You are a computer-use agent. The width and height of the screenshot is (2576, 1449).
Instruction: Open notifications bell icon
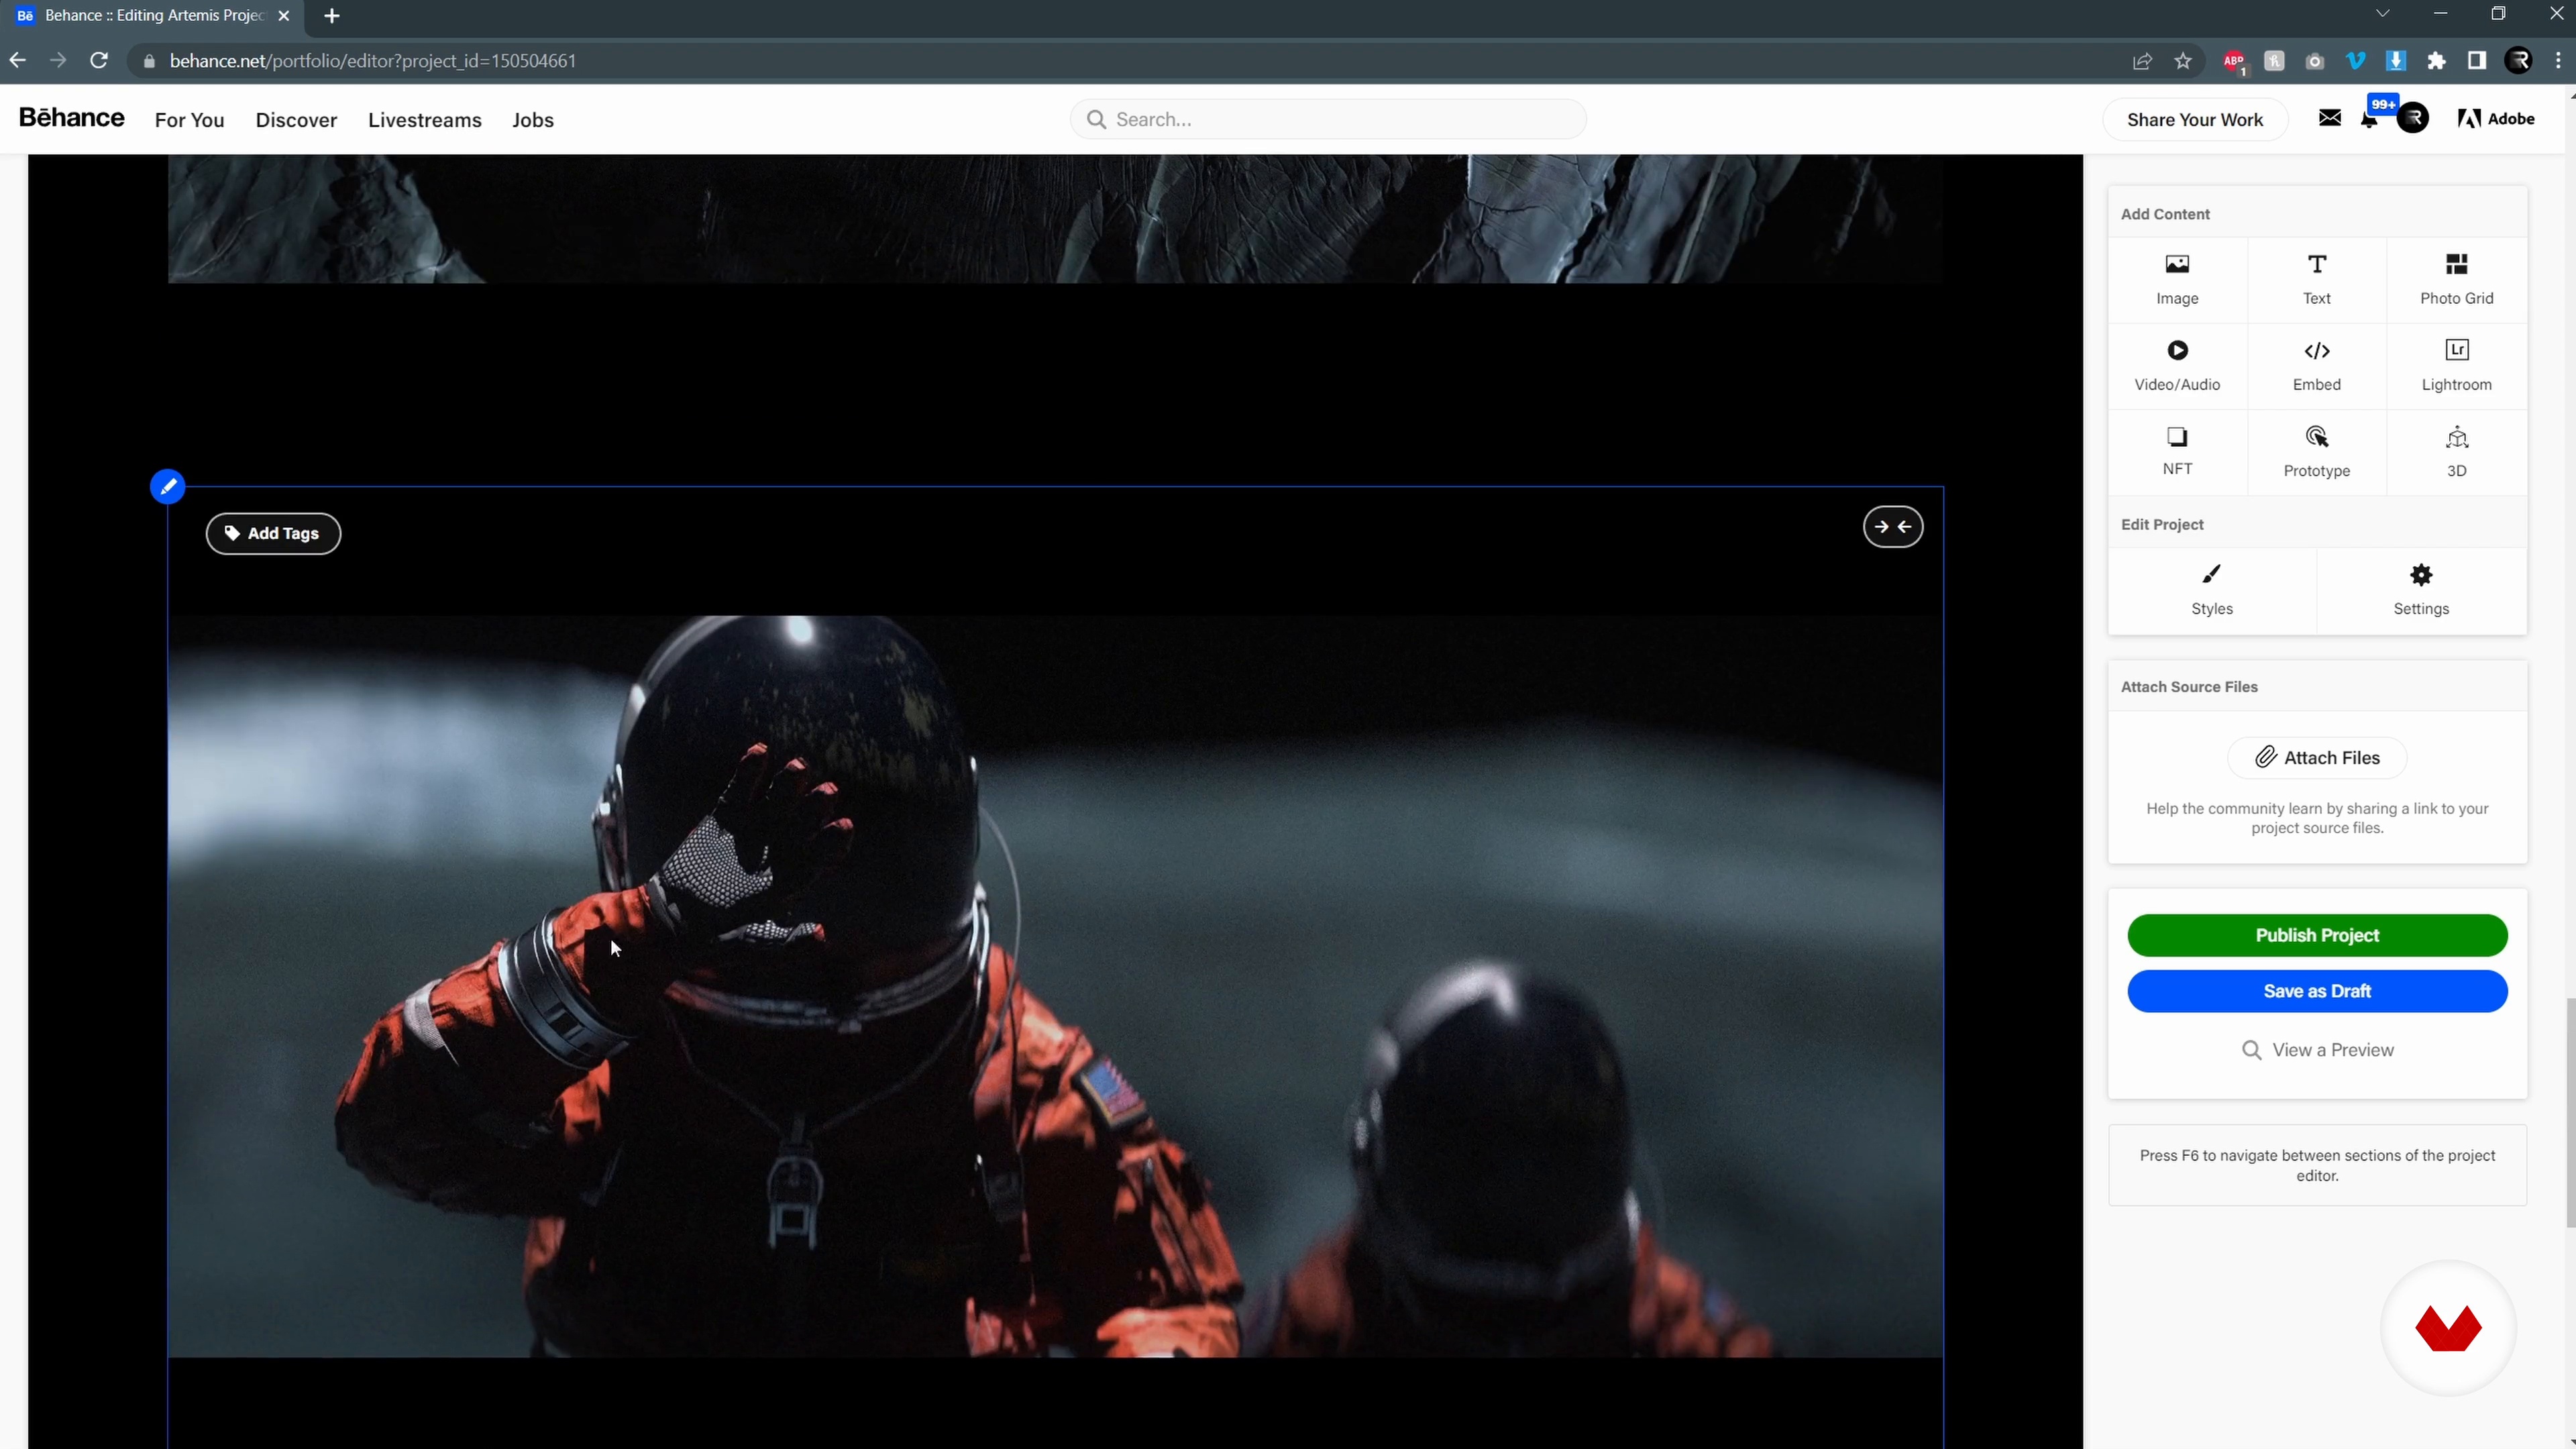(2369, 120)
